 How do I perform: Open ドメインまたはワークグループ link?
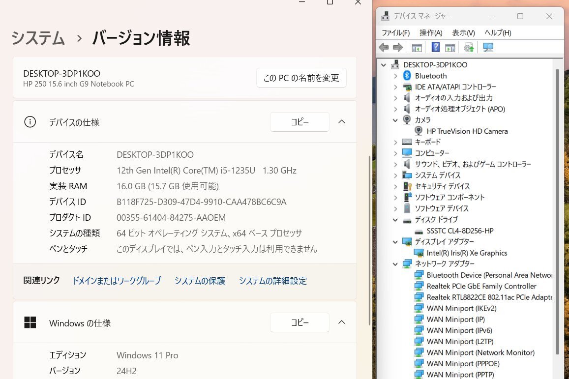coord(117,281)
